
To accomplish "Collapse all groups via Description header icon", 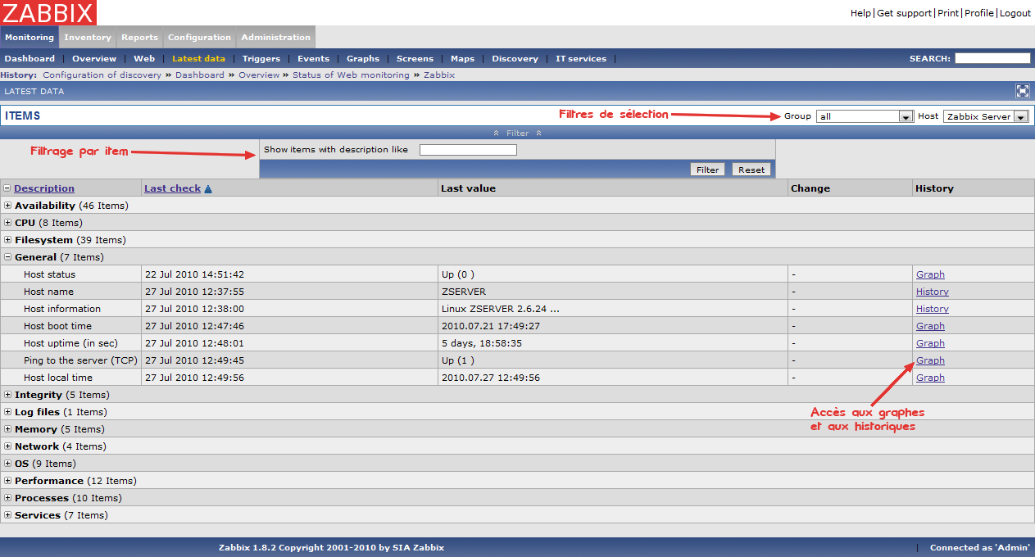I will coord(7,188).
